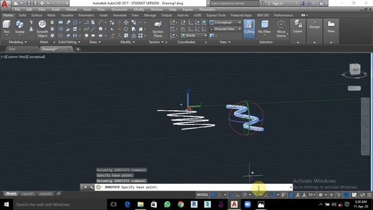
Task: Expand the Solid Editing panel
Action: coord(69,42)
